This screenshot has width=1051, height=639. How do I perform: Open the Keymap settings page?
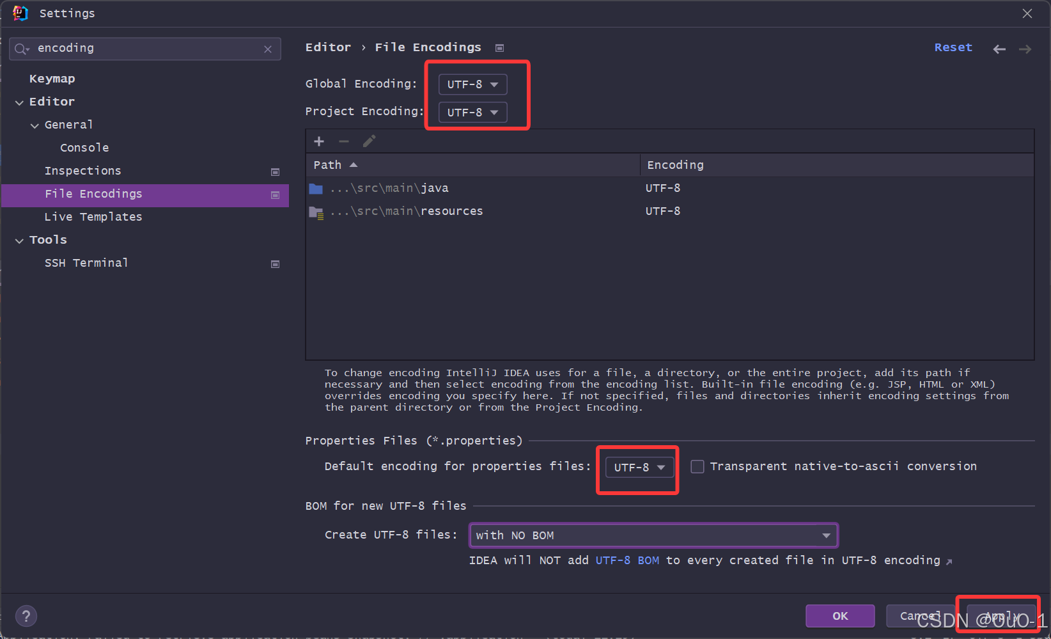point(52,78)
